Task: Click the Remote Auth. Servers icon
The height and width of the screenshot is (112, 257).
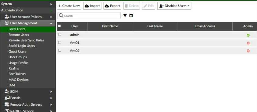Action: 7,104
